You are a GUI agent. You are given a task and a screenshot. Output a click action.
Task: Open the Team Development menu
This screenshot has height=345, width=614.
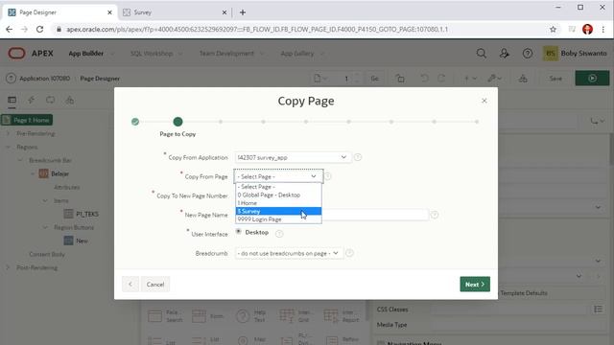coord(231,54)
